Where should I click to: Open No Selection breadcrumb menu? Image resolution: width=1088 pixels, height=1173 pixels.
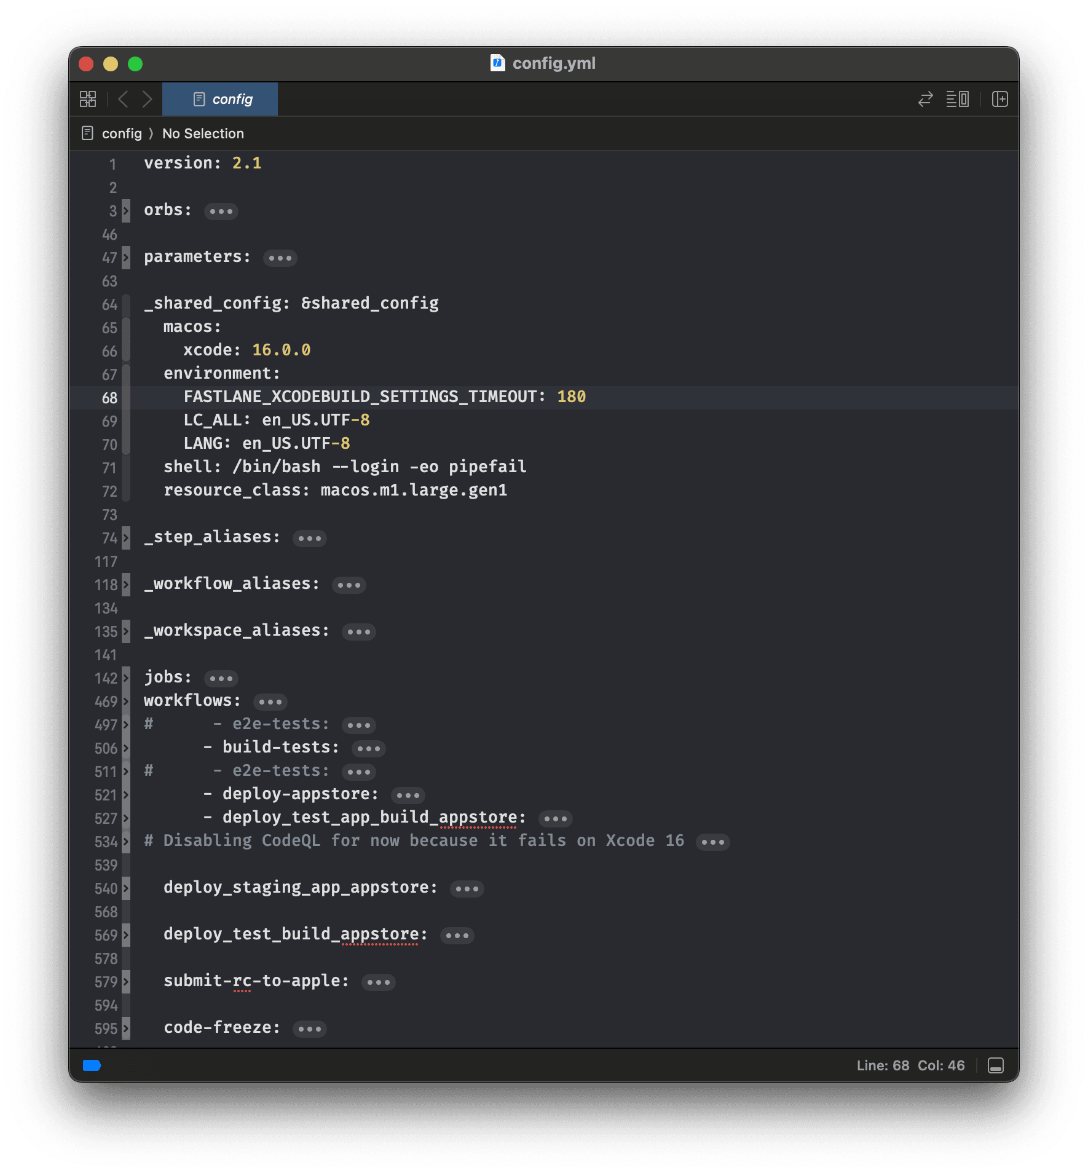(203, 133)
